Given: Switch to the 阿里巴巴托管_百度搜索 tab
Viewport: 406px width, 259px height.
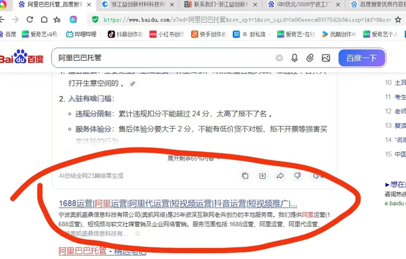Looking at the screenshot, I should [51, 5].
